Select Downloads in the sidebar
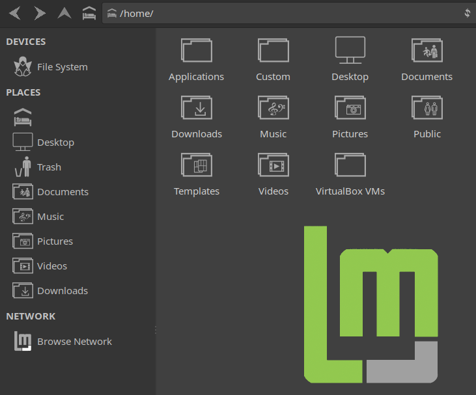The image size is (476, 395). 50,291
